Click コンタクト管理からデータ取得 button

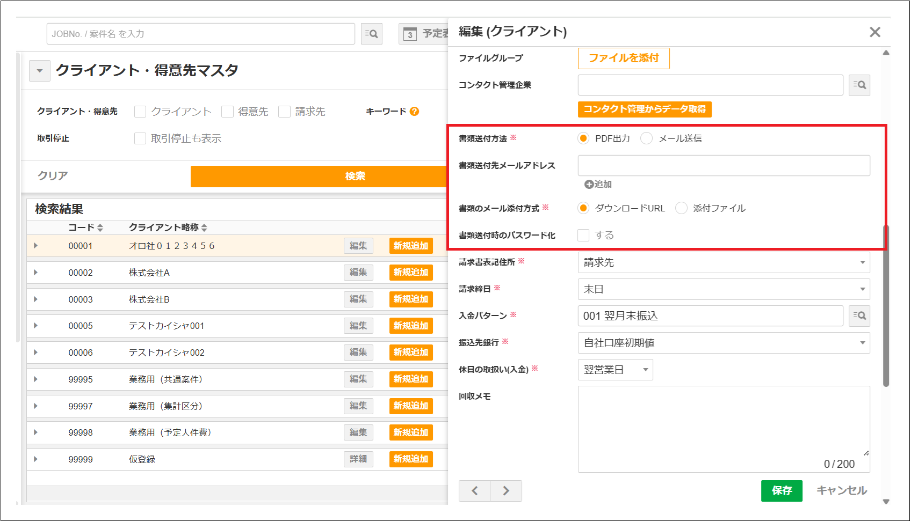(645, 109)
